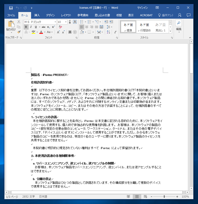Toggle Underline formatting button
This screenshot has height=204, width=198.
[36, 27]
